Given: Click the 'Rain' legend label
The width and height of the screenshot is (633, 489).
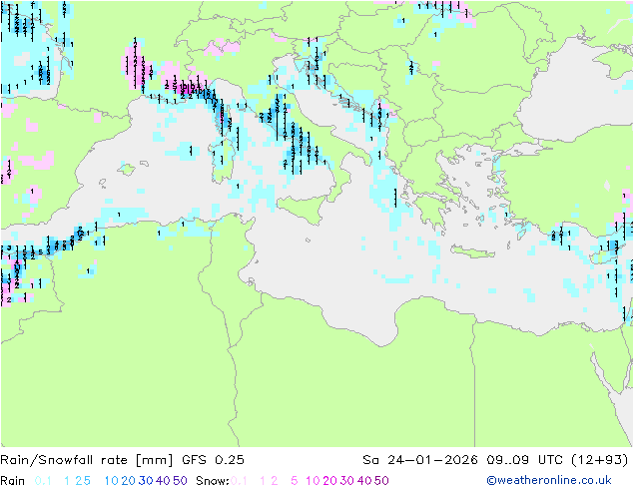Looking at the screenshot, I should 13,481.
